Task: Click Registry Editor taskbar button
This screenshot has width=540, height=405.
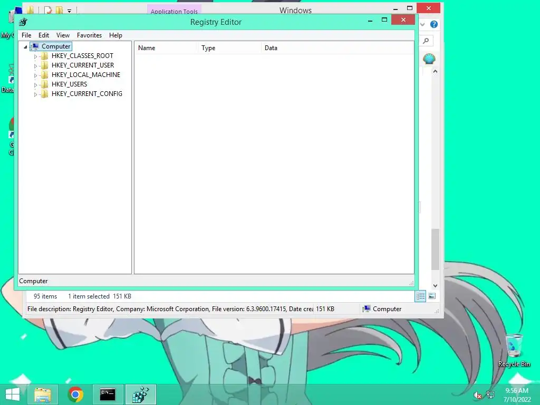Action: tap(140, 394)
